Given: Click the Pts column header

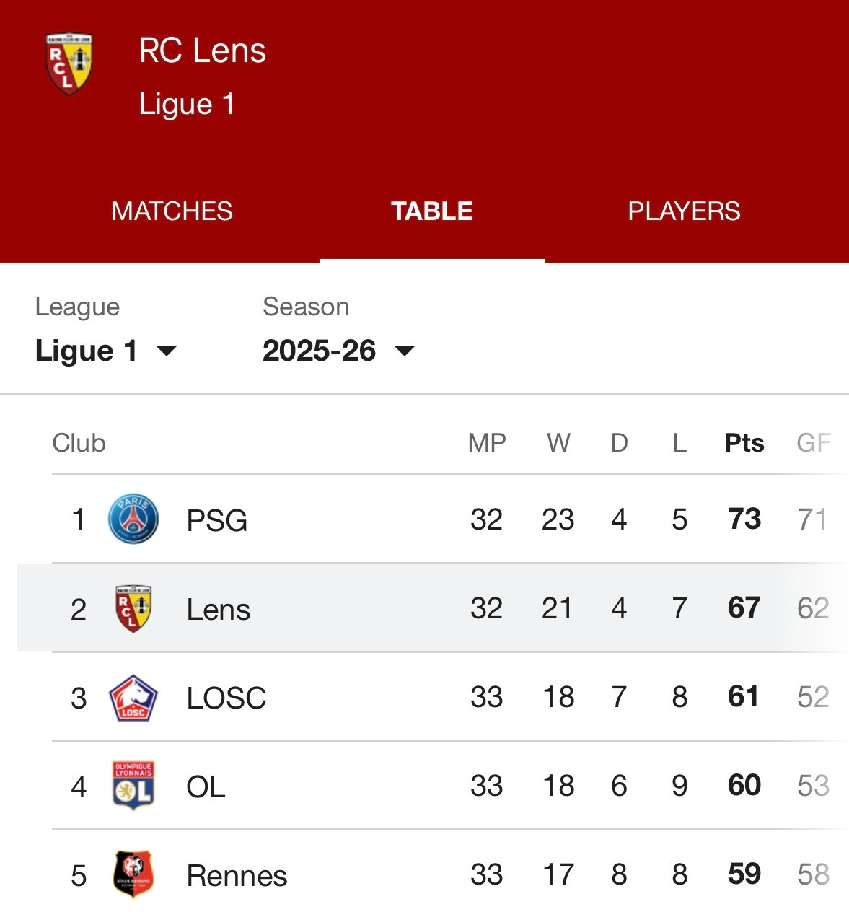Looking at the screenshot, I should pyautogui.click(x=744, y=443).
